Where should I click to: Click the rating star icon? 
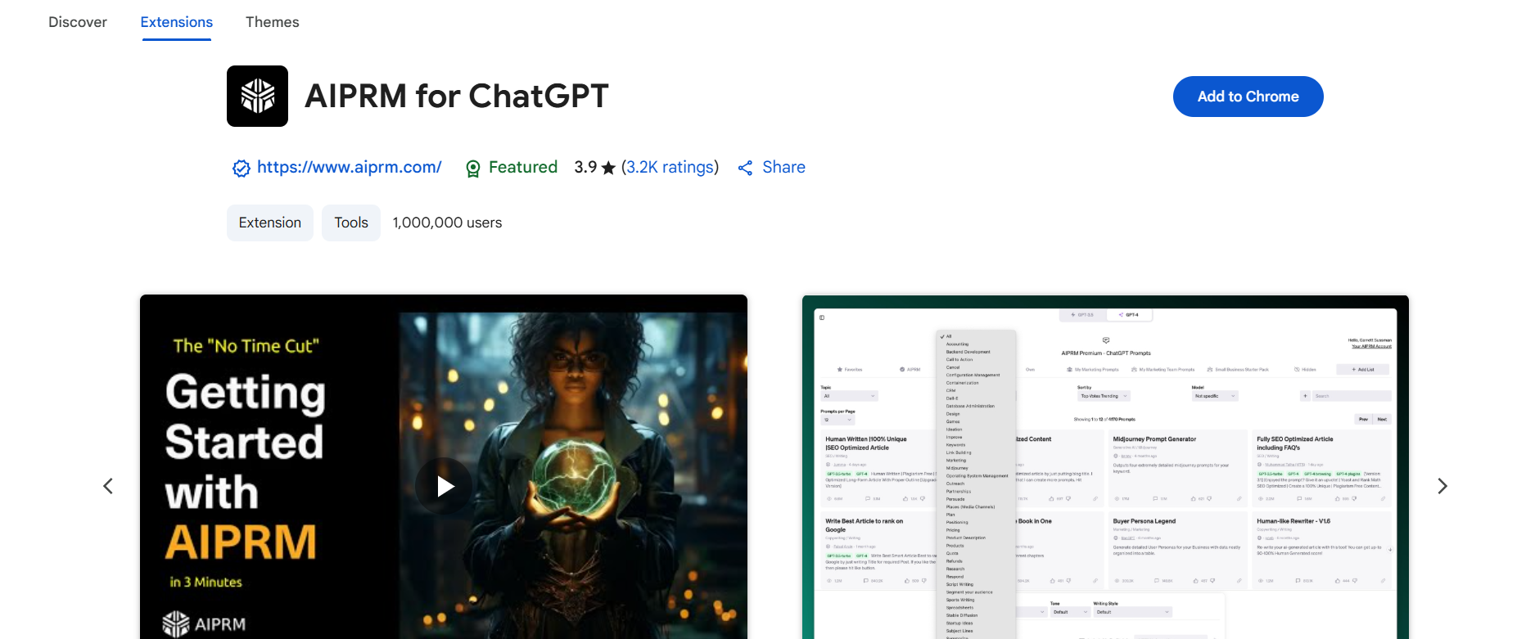(x=608, y=168)
